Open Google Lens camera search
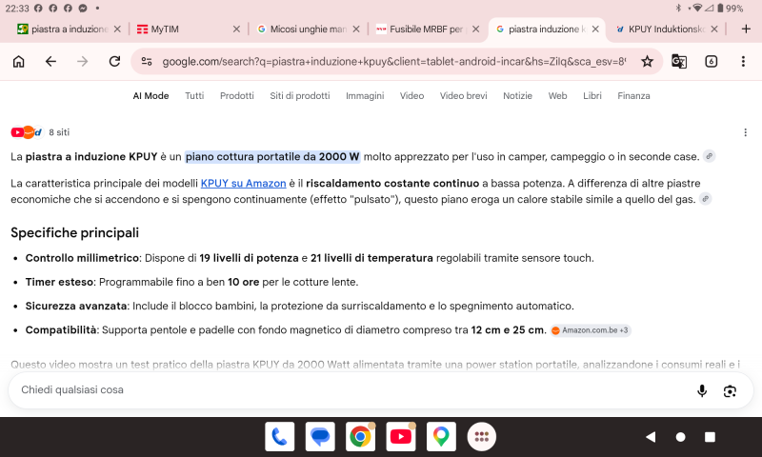The image size is (762, 457). (x=730, y=391)
